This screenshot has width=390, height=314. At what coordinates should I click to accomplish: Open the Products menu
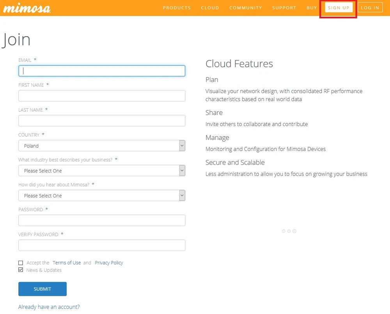177,8
